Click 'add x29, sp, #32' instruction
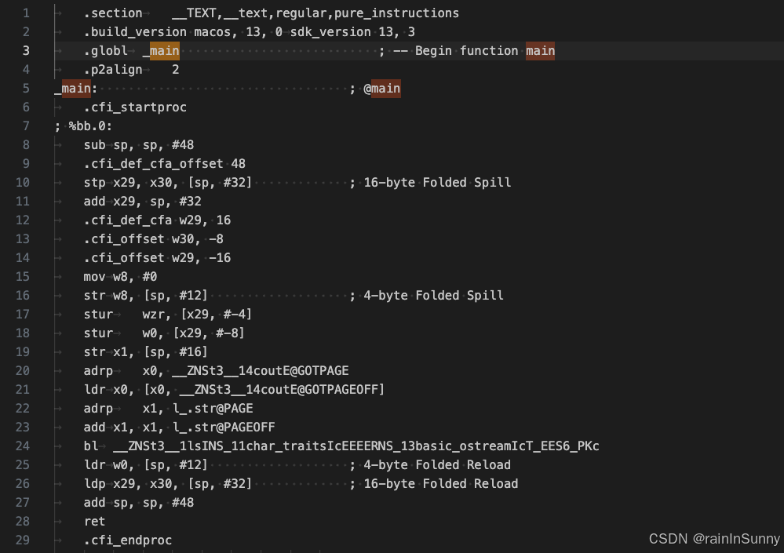 (143, 202)
